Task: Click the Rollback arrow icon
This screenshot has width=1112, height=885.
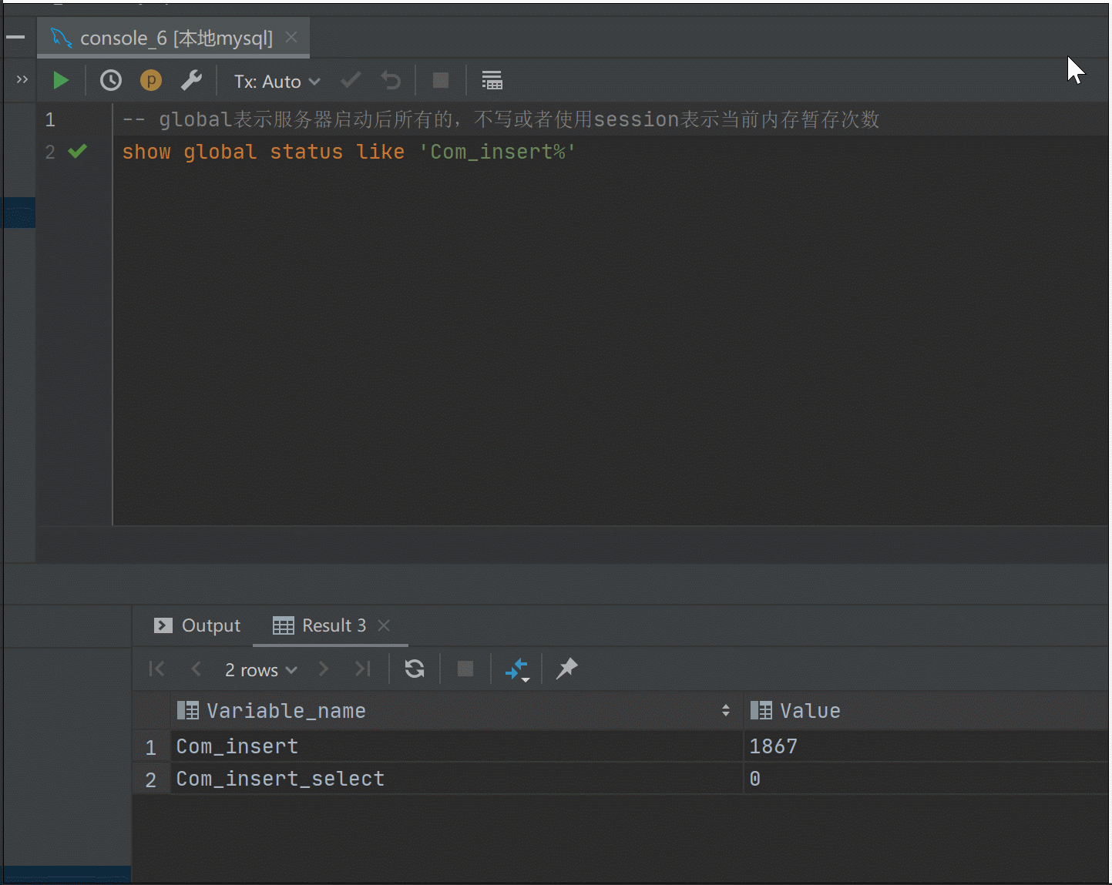Action: pyautogui.click(x=391, y=80)
